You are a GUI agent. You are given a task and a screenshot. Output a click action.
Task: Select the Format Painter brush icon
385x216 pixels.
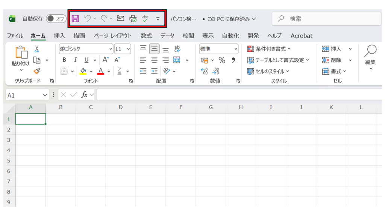click(x=37, y=71)
